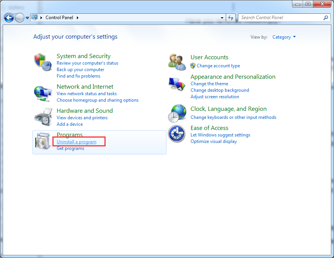Click the Control Panel icon in address bar
Image resolution: width=334 pixels, height=258 pixels.
[x=34, y=18]
